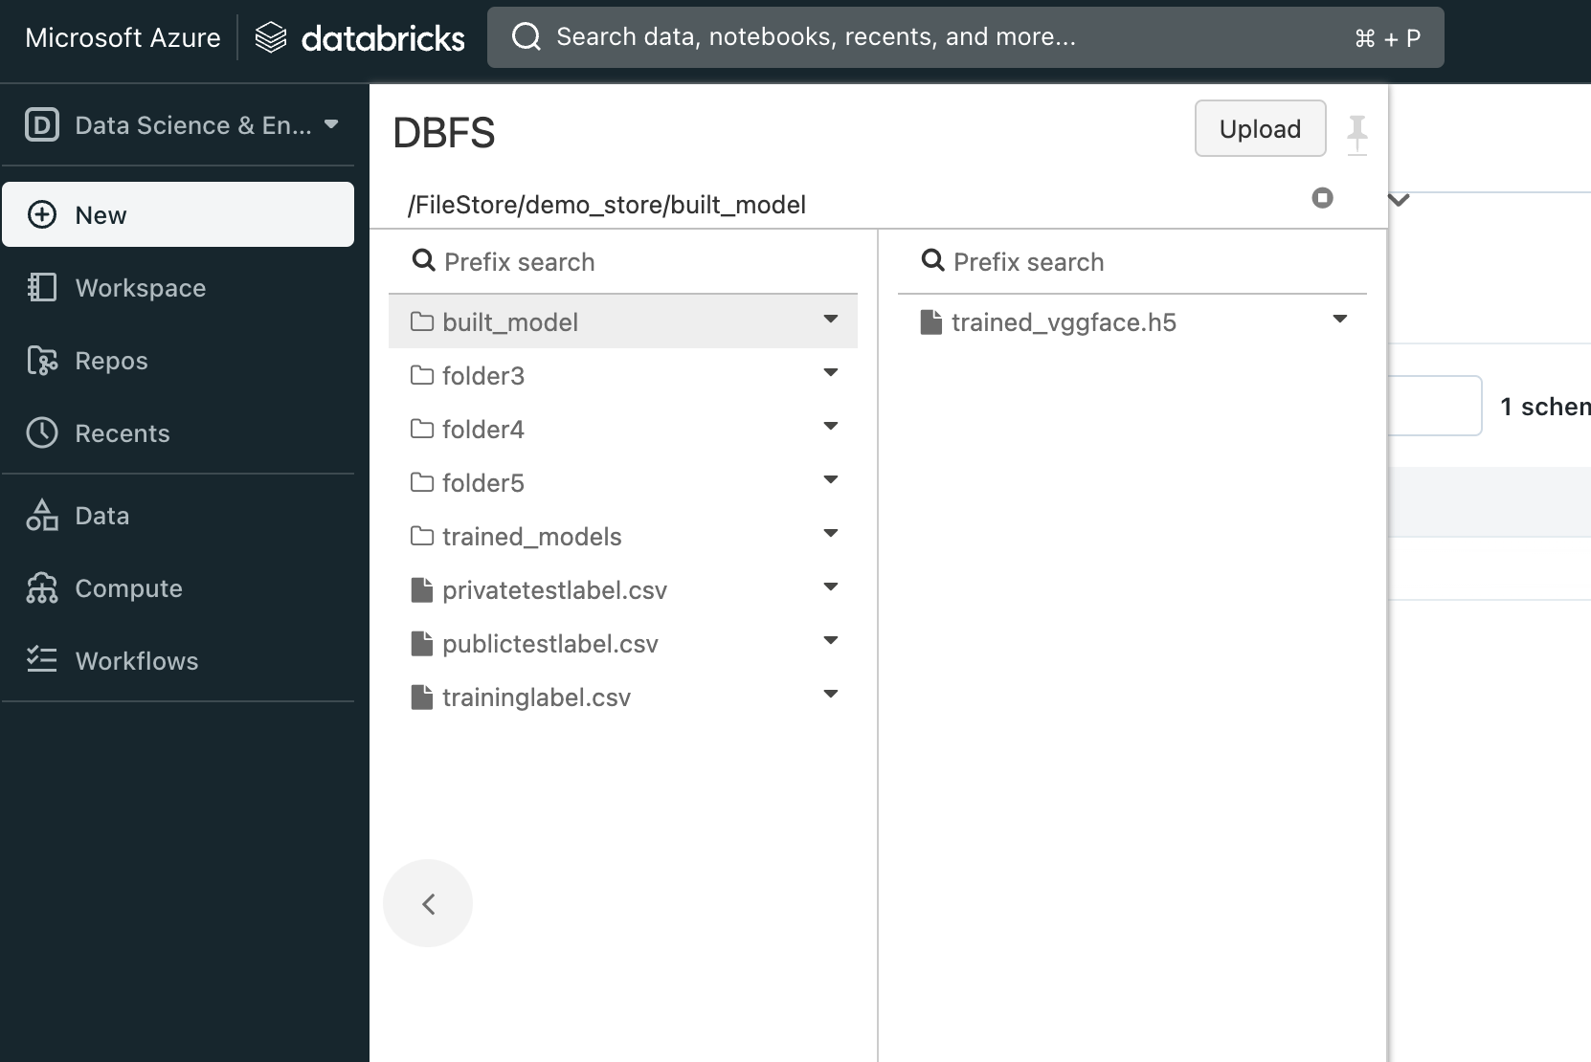Open the trained_vggface.h5 dropdown arrow
This screenshot has height=1062, width=1591.
tap(1340, 320)
